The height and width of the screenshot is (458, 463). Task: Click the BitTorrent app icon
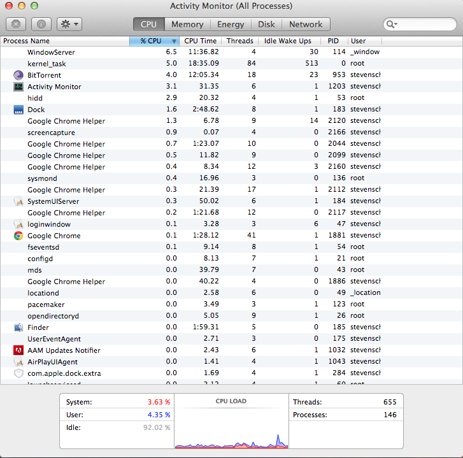coord(18,75)
